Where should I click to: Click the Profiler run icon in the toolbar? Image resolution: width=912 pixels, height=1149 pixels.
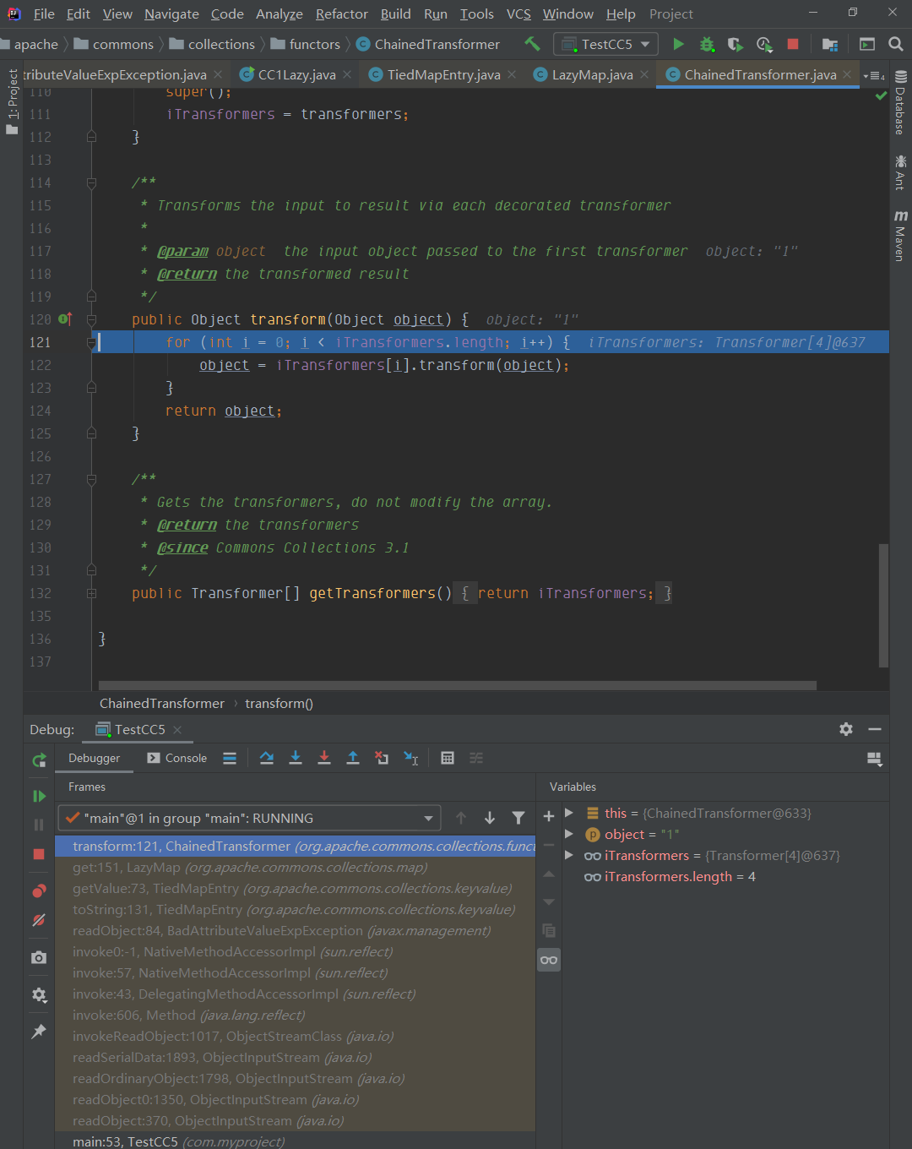coord(764,44)
